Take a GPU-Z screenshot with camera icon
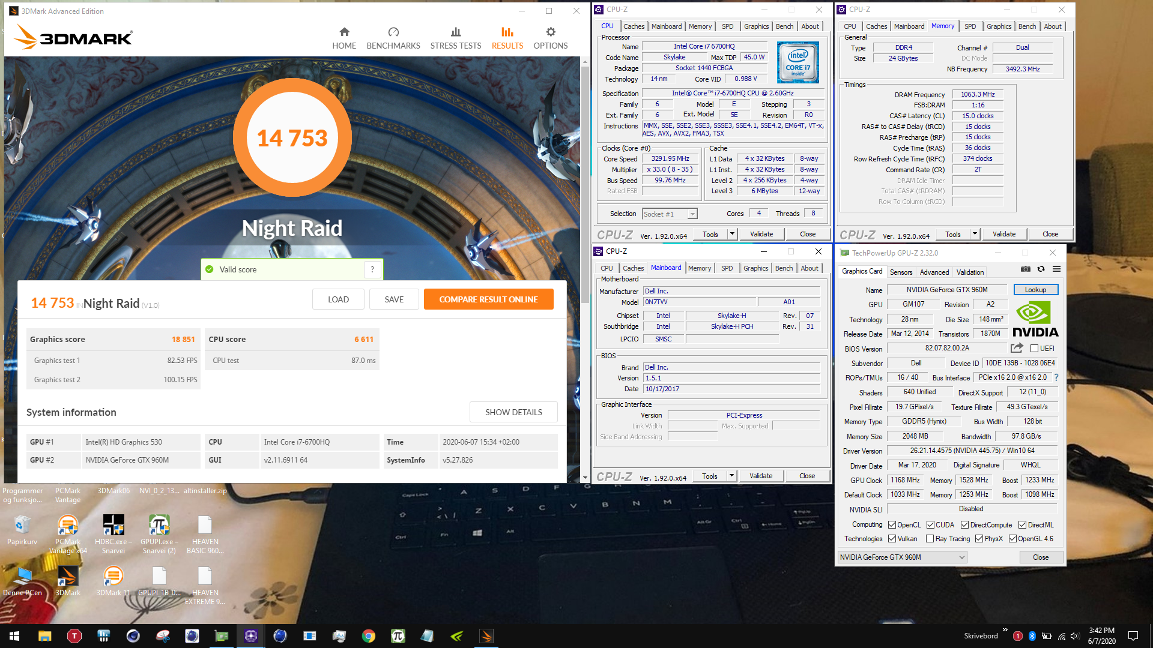This screenshot has height=648, width=1153. pyautogui.click(x=1026, y=269)
